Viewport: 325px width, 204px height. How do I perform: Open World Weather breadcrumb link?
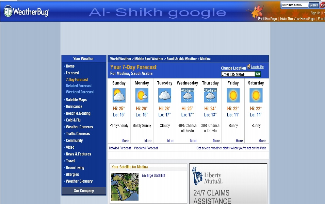(x=120, y=59)
